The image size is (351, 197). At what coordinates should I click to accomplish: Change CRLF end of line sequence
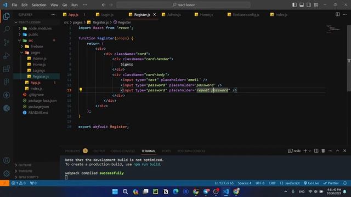coord(272,183)
